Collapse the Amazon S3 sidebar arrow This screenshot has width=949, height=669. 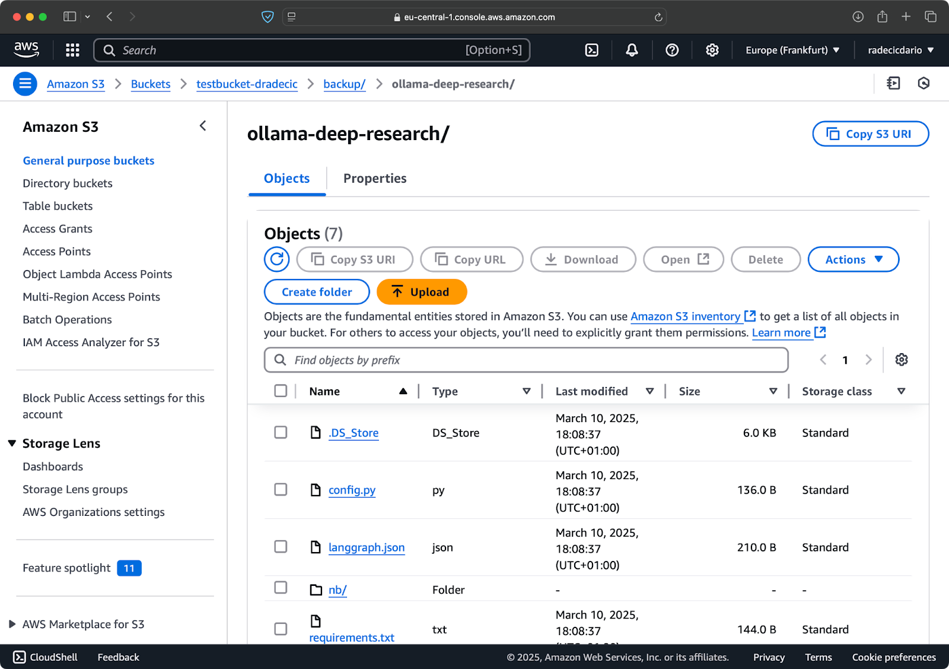point(203,126)
